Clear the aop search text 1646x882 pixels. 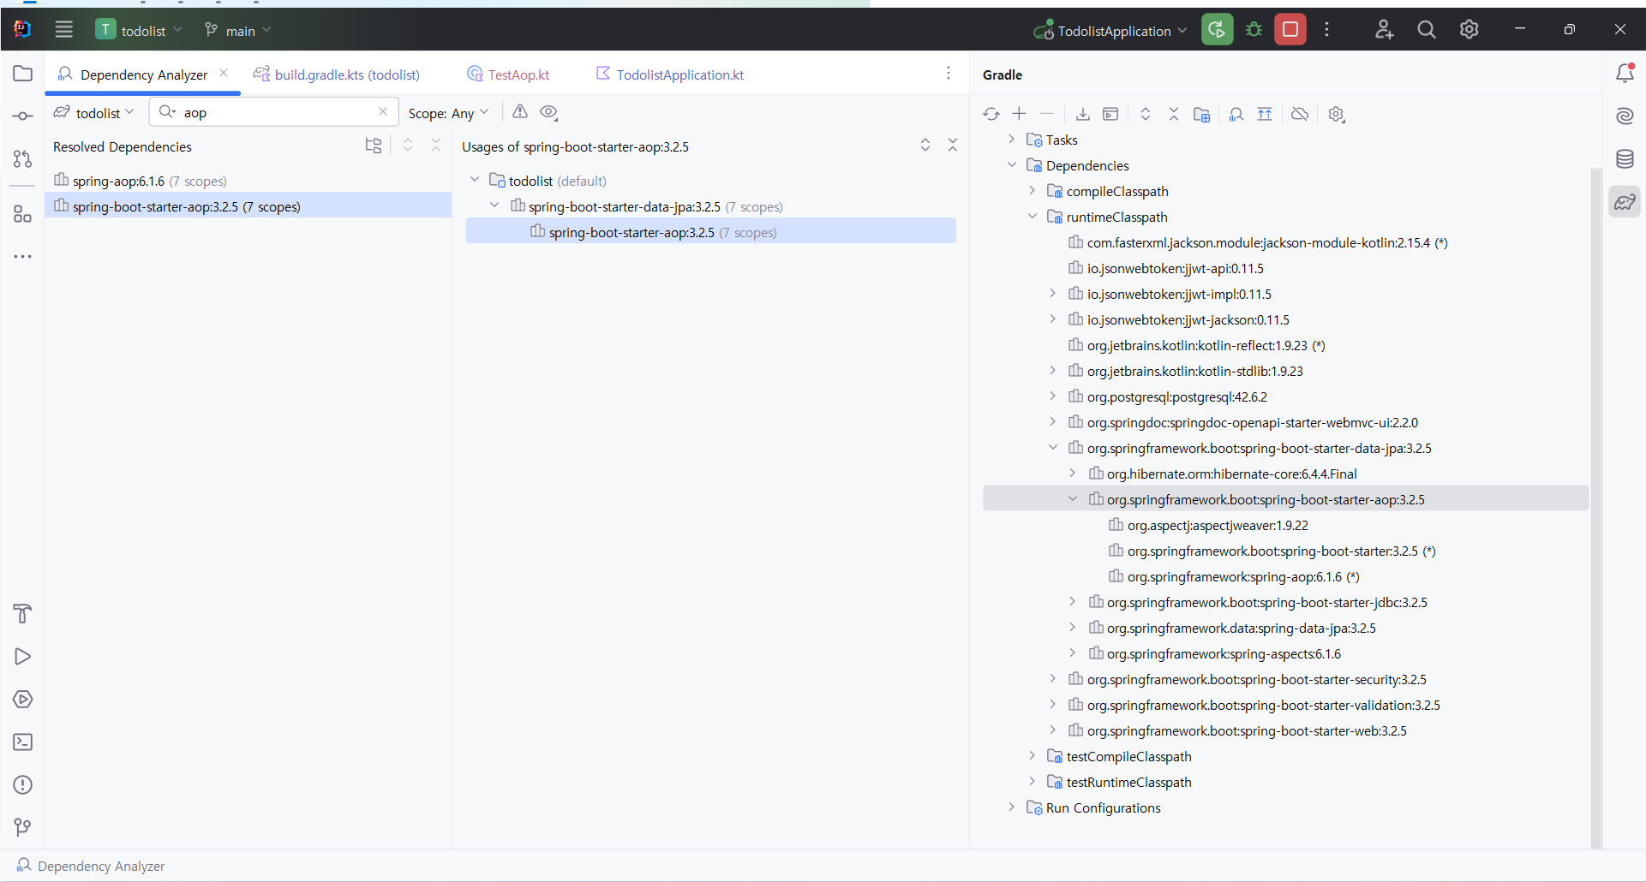tap(383, 111)
